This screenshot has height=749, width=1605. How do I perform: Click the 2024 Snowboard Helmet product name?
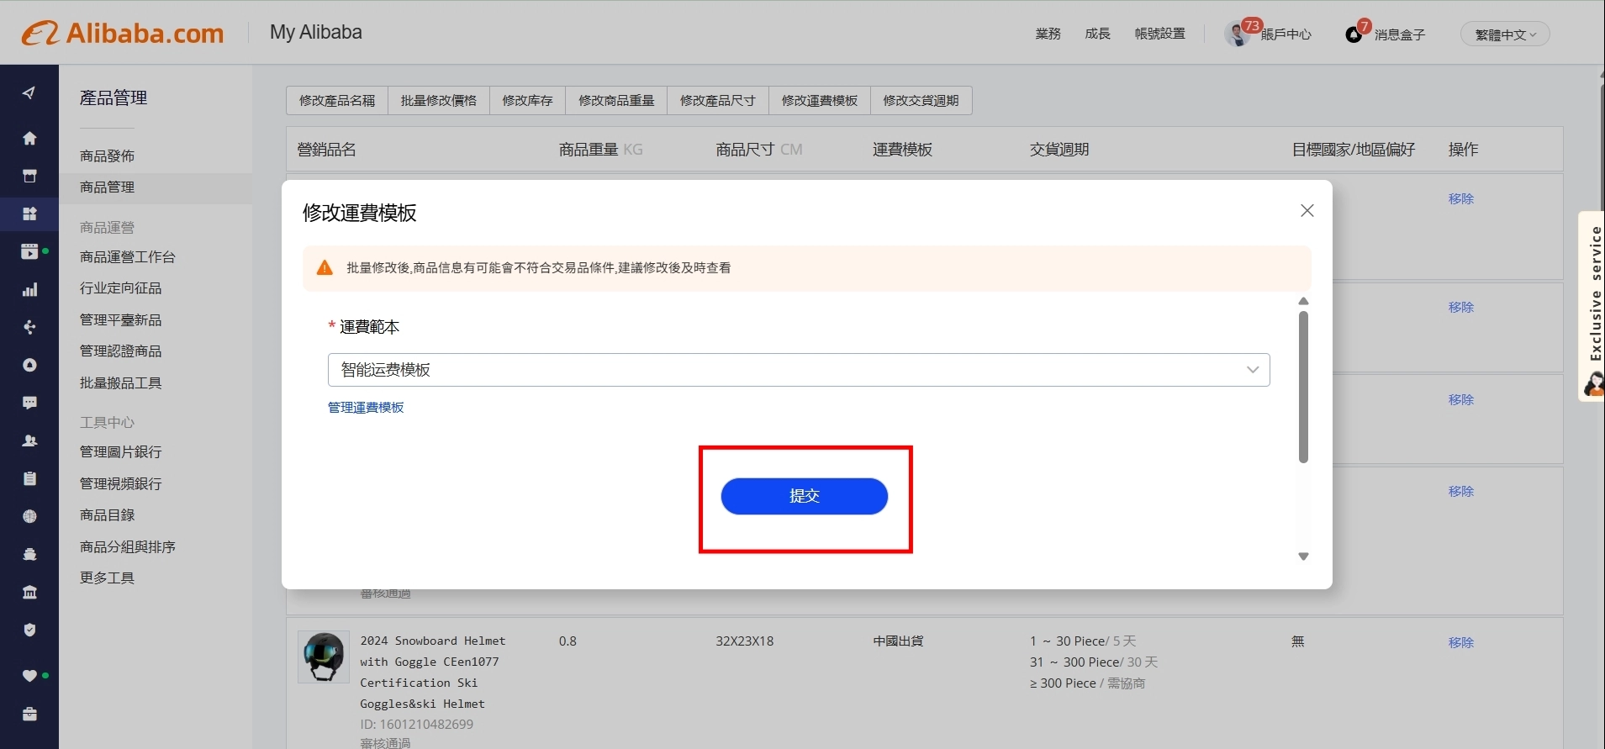(433, 673)
